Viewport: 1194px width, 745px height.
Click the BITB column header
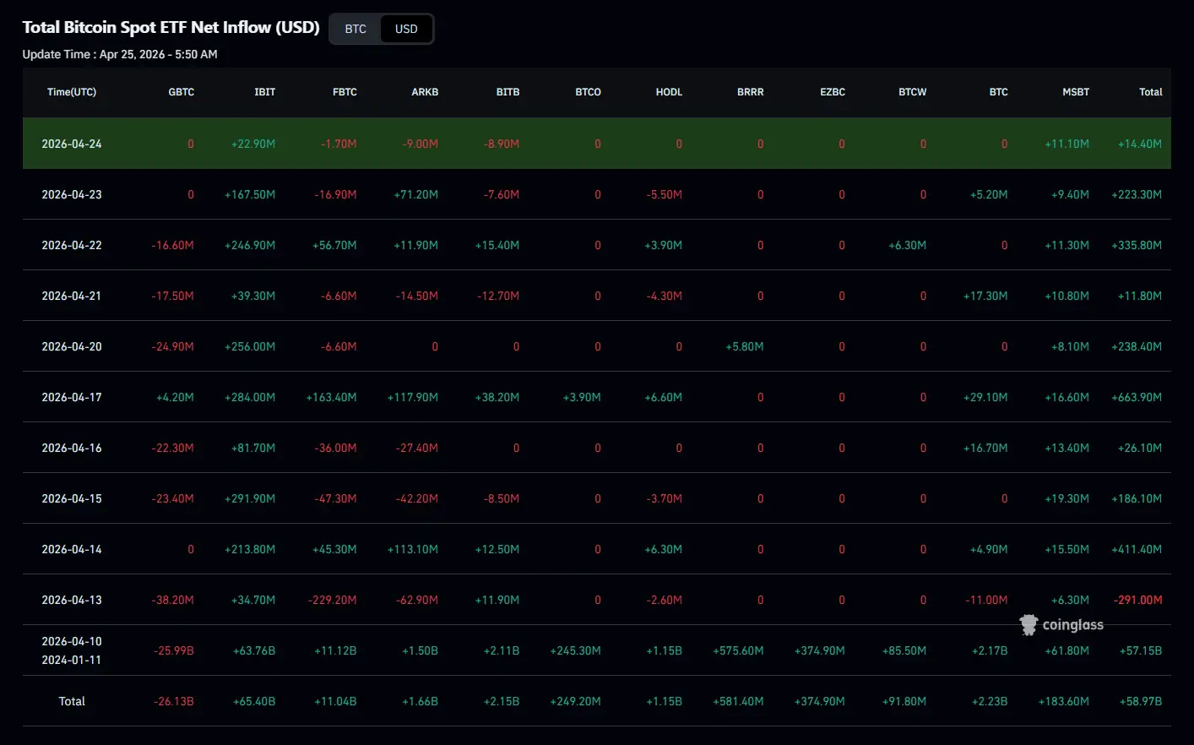click(507, 92)
